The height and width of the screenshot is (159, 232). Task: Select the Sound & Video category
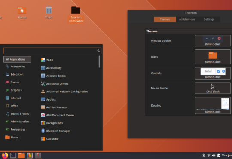18,114
